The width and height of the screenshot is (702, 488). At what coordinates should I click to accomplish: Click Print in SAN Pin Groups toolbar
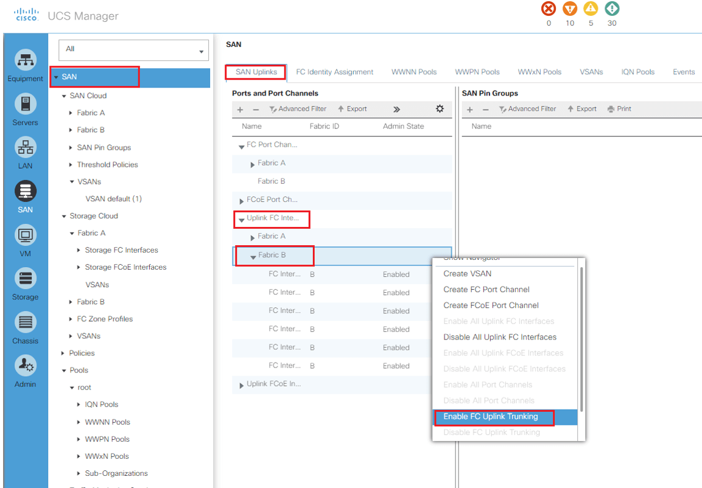[619, 109]
